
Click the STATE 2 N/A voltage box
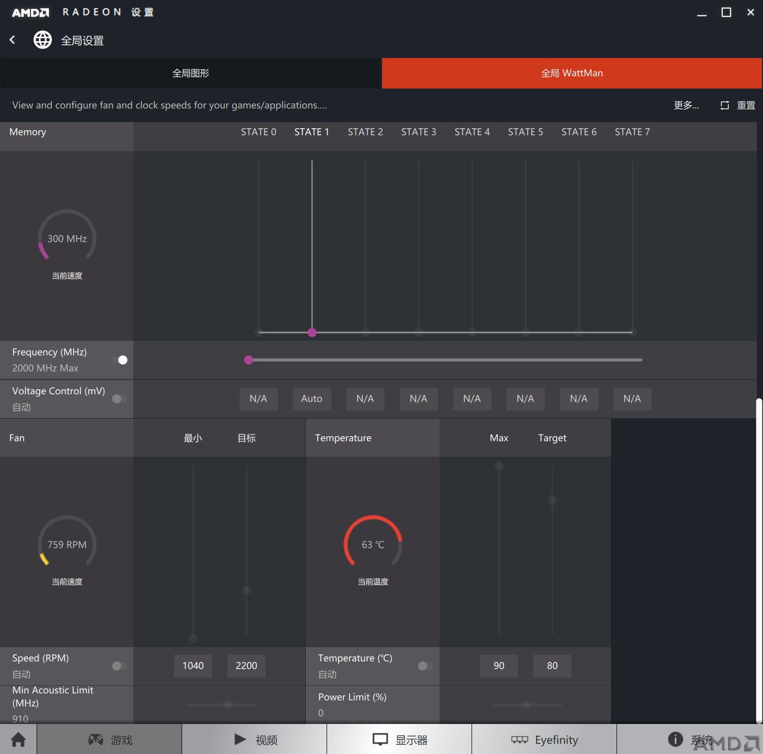[x=365, y=399]
